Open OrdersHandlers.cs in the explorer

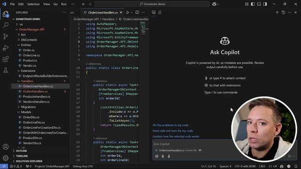35,92
